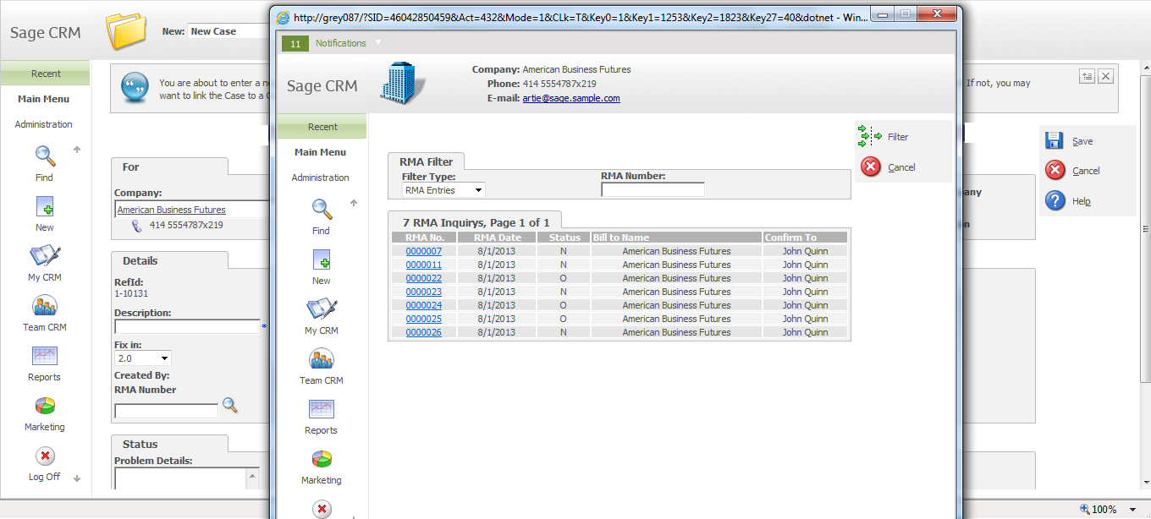This screenshot has height=519, width=1151.
Task: Click the up arrow in the main window sidebar
Action: point(77,150)
